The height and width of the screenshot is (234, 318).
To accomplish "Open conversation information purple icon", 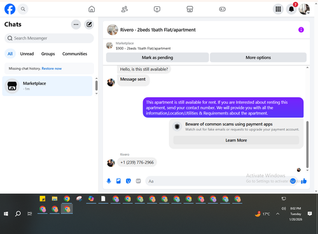I will [x=301, y=30].
